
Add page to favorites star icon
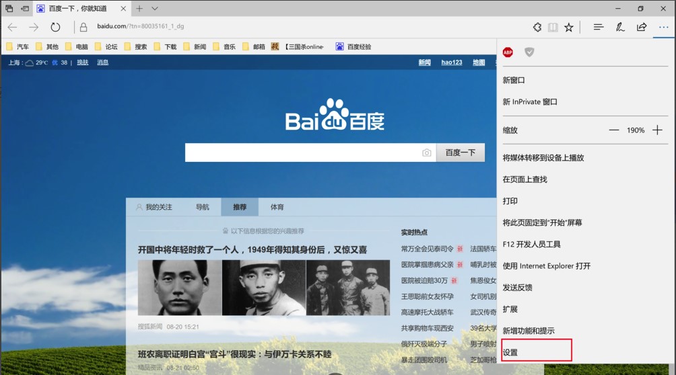coord(569,27)
